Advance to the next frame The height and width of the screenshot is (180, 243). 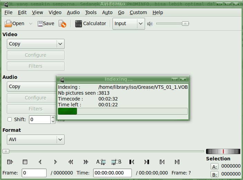55,162
